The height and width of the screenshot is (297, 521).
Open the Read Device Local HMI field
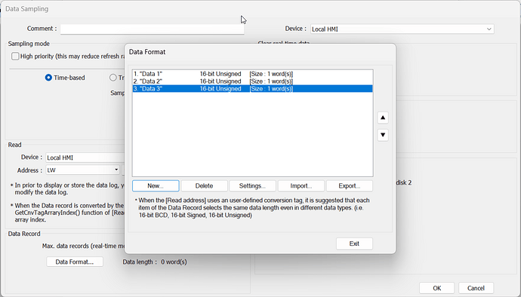85,158
